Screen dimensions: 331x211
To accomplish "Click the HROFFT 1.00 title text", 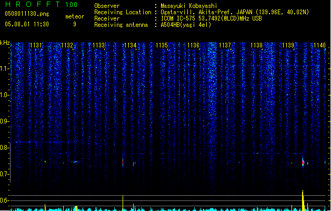I will [41, 4].
